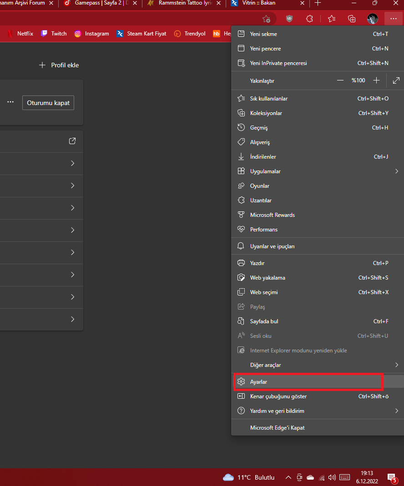Open Favorites list icon in toolbar
The width and height of the screenshot is (404, 486).
pos(332,19)
